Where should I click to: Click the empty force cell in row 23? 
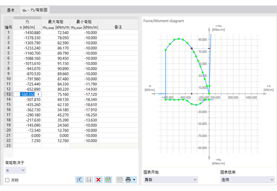[27, 145]
